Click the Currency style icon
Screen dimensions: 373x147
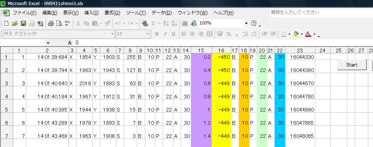pyautogui.click(x=220, y=34)
